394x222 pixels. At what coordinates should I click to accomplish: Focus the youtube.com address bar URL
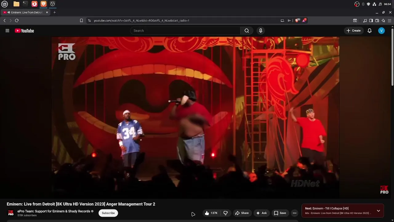tap(141, 20)
